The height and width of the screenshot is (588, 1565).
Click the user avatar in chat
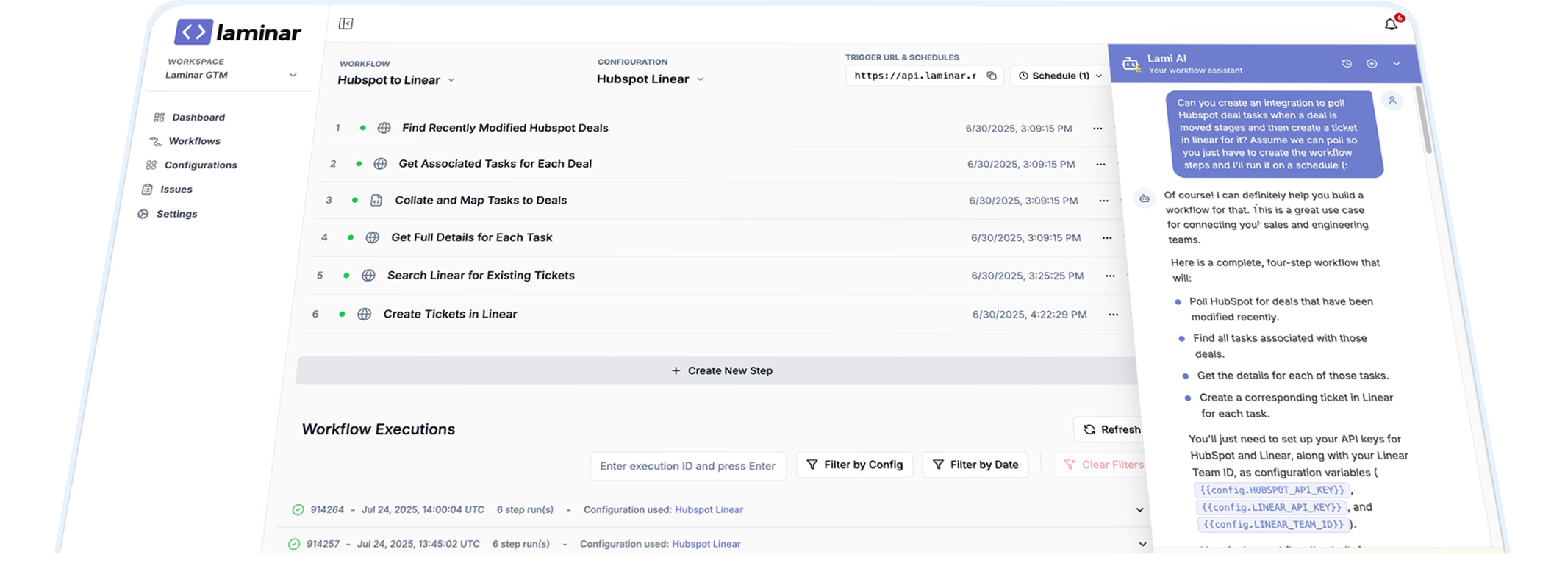pos(1392,101)
